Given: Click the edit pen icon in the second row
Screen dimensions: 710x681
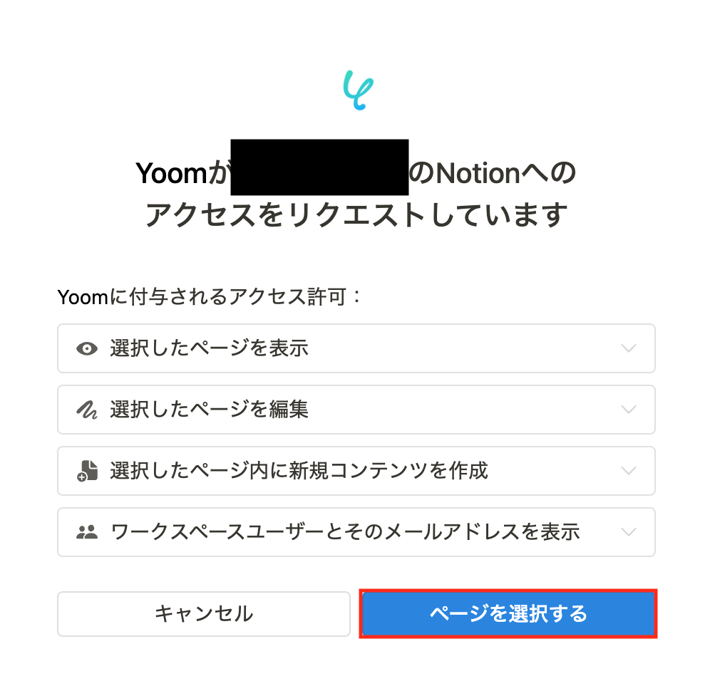Looking at the screenshot, I should [86, 410].
